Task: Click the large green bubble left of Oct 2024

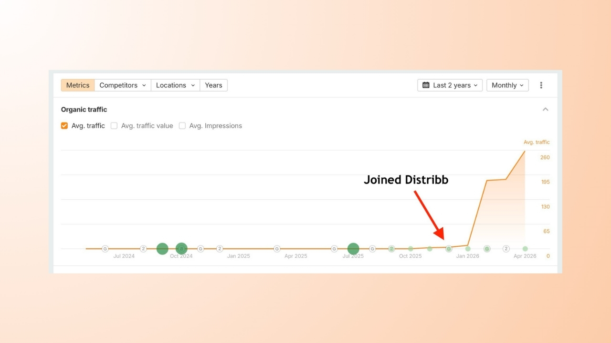Action: click(x=162, y=249)
